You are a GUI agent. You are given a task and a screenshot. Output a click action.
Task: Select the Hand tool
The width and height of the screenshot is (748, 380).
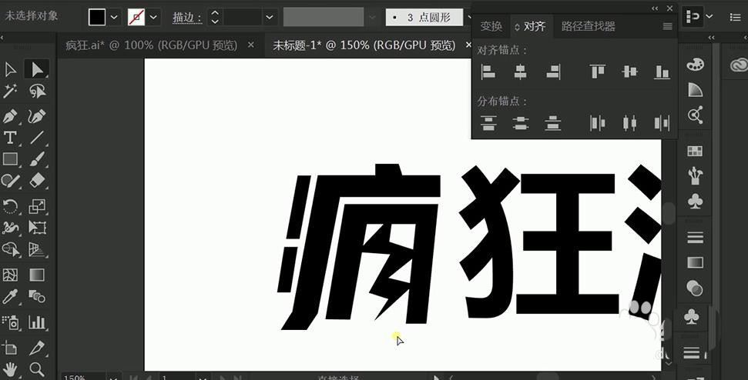click(x=10, y=369)
